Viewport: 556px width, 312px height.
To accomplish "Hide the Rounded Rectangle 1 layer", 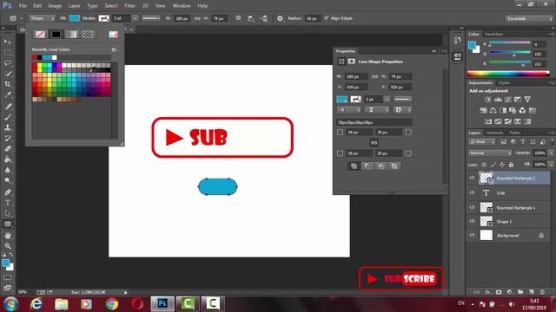I will [472, 207].
